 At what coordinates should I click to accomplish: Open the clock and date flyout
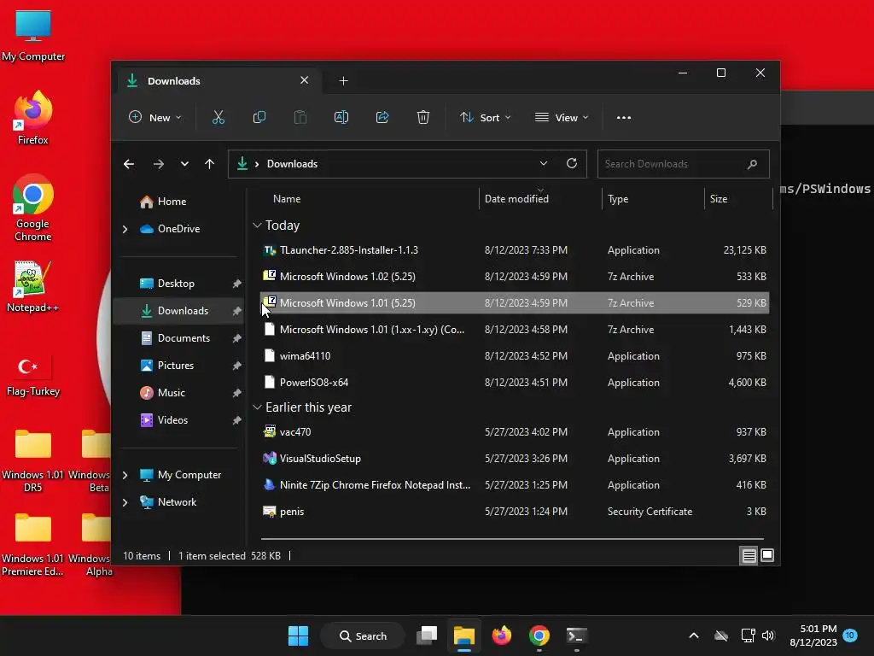click(813, 635)
